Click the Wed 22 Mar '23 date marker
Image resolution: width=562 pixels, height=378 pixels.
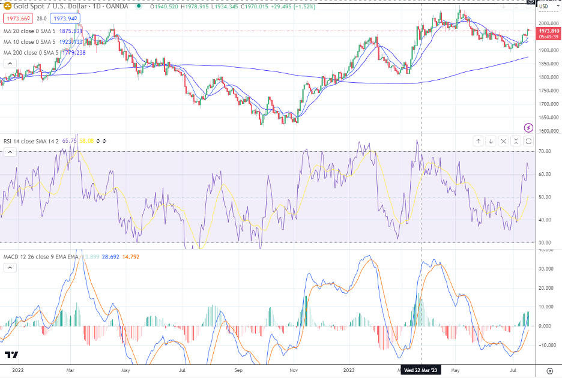[x=420, y=371]
